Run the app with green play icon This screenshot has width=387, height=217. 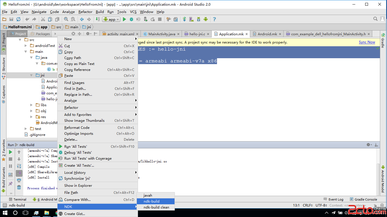(124, 19)
